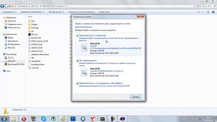This screenshot has width=217, height=122.
Task: Open the view options dropdown arrow
Action: 202,12
